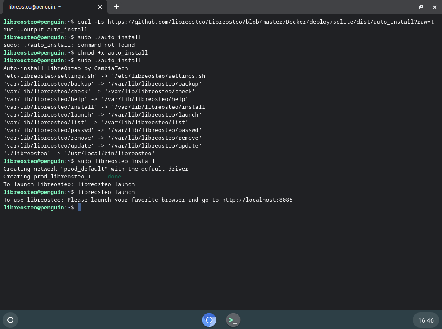The height and width of the screenshot is (329, 442).
Task: Click 'command not found' error line
Action: click(69, 45)
